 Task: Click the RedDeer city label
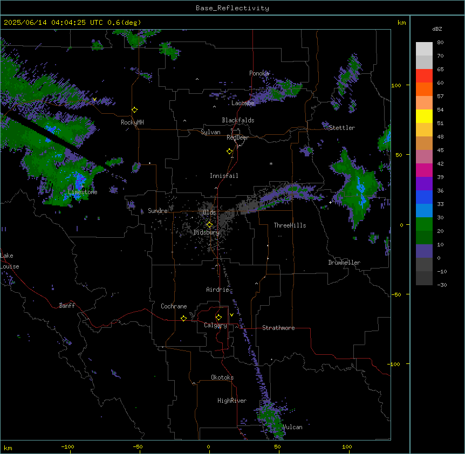coord(237,137)
